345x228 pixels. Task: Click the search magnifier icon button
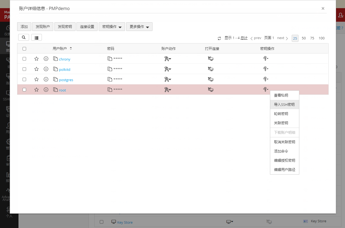click(24, 37)
